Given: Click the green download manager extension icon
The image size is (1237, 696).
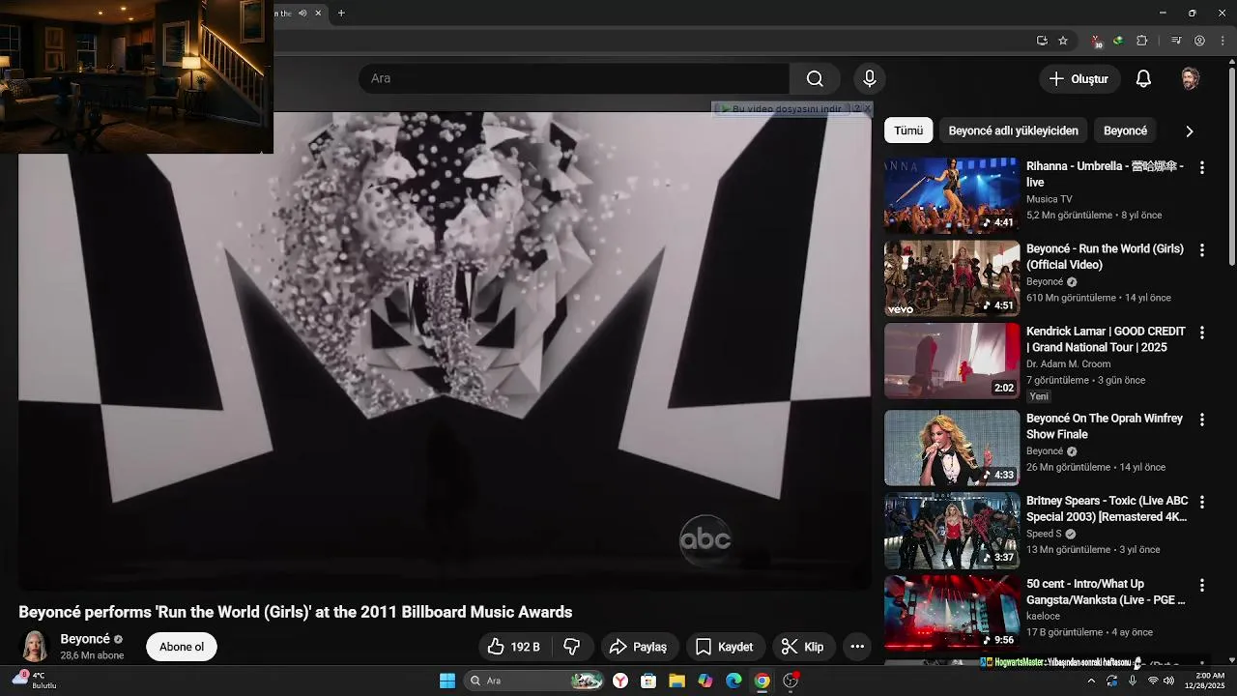Looking at the screenshot, I should (x=1118, y=41).
